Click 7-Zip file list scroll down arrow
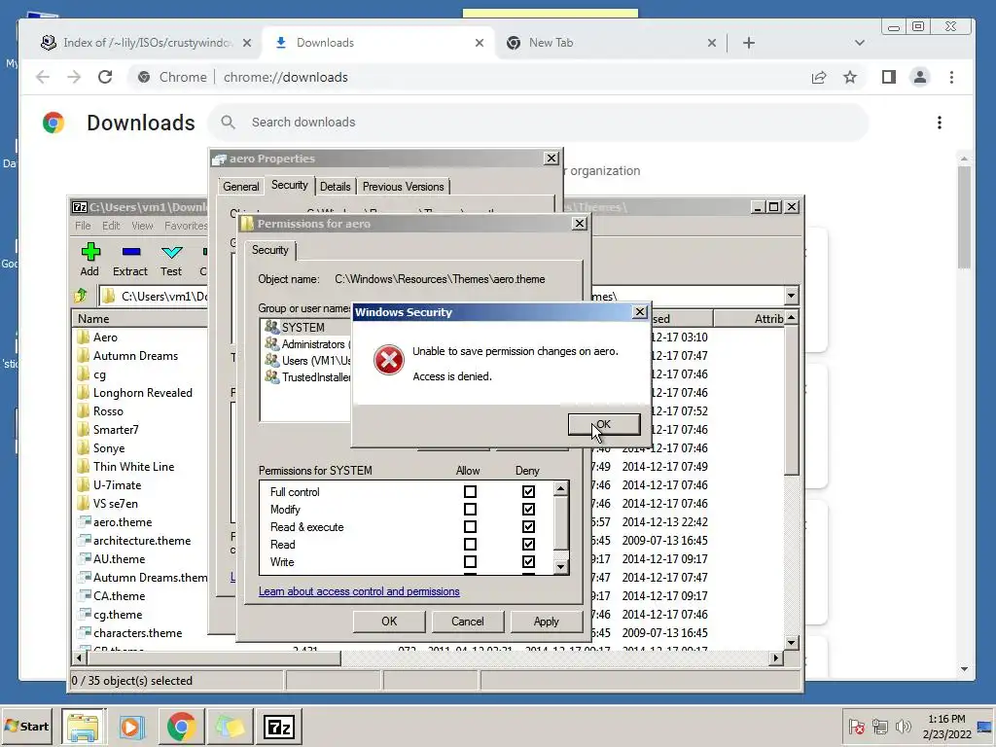The width and height of the screenshot is (996, 747). pos(791,642)
